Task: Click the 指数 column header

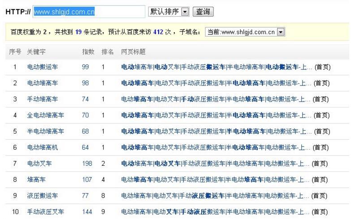Action: click(88, 52)
